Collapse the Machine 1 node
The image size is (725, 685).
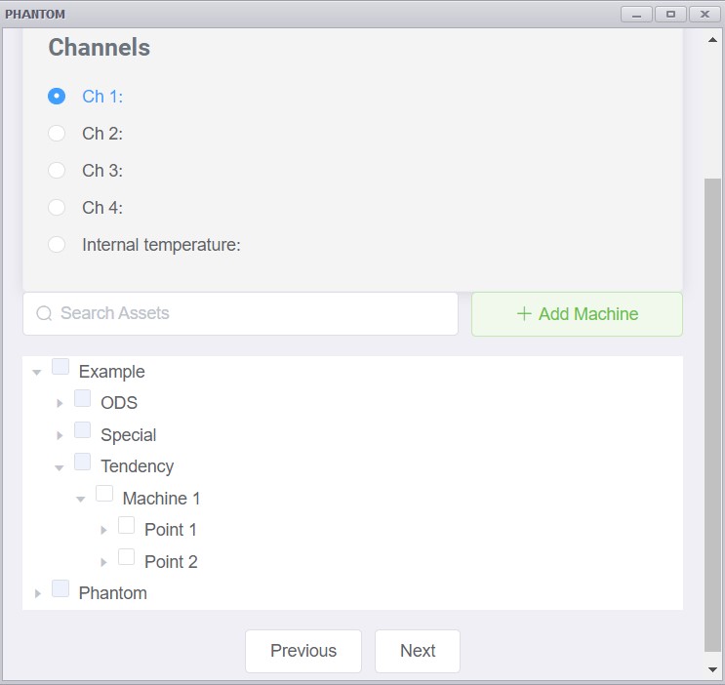click(80, 499)
